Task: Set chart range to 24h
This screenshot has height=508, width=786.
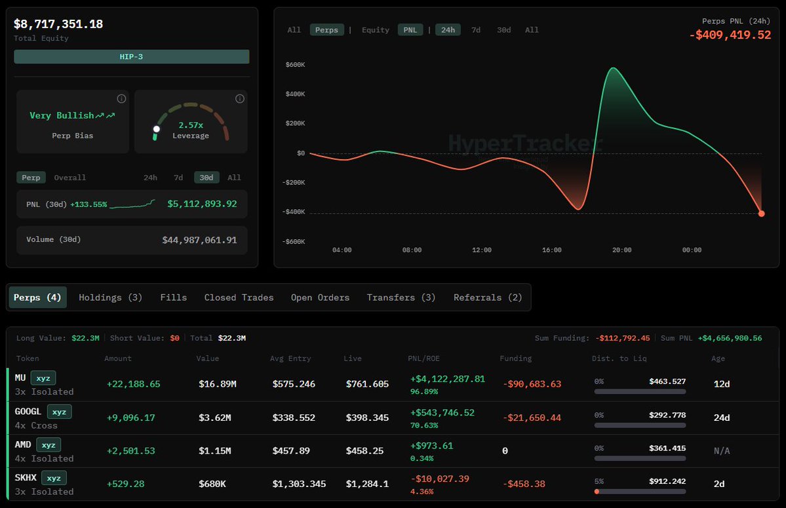Action: [x=448, y=30]
